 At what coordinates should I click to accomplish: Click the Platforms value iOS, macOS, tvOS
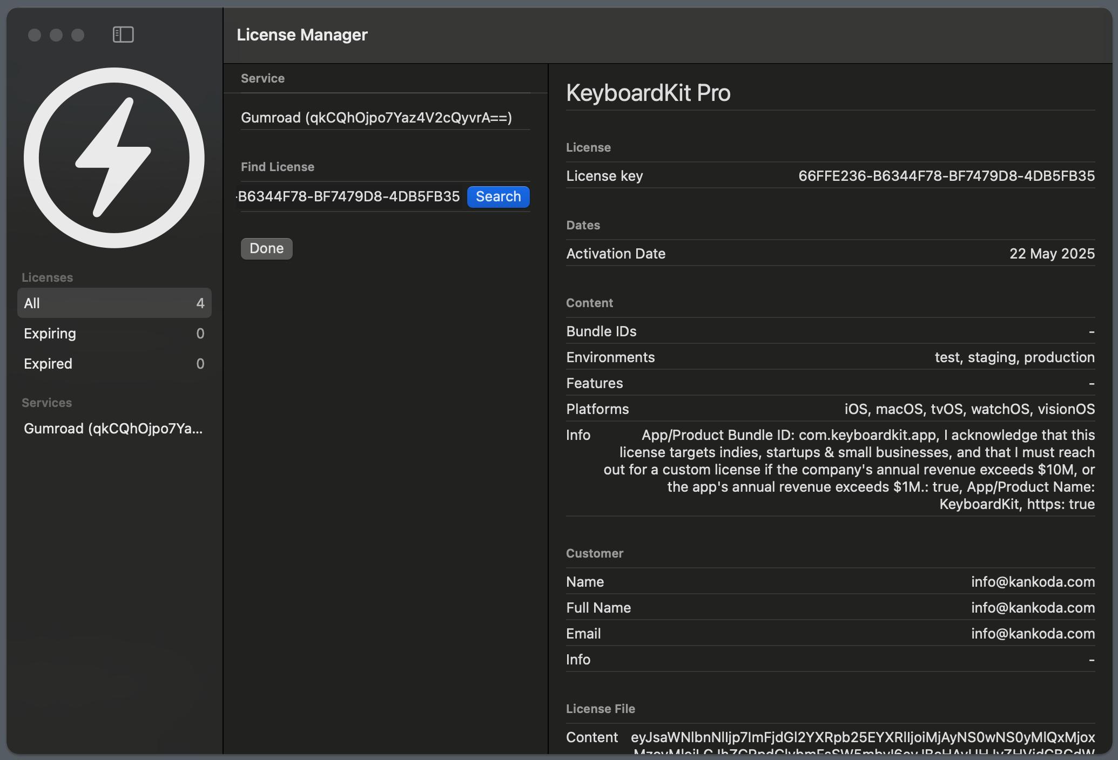(969, 409)
